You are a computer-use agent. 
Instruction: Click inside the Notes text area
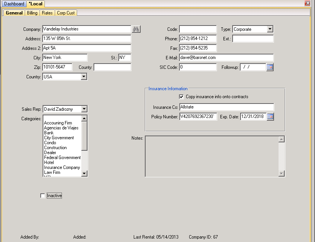pos(212,156)
